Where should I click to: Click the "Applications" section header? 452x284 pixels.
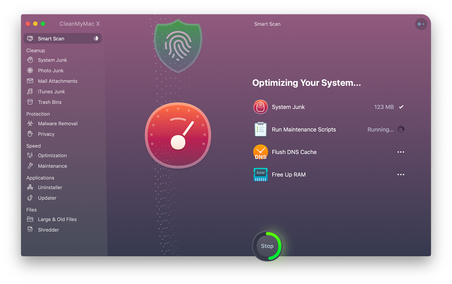pyautogui.click(x=40, y=178)
